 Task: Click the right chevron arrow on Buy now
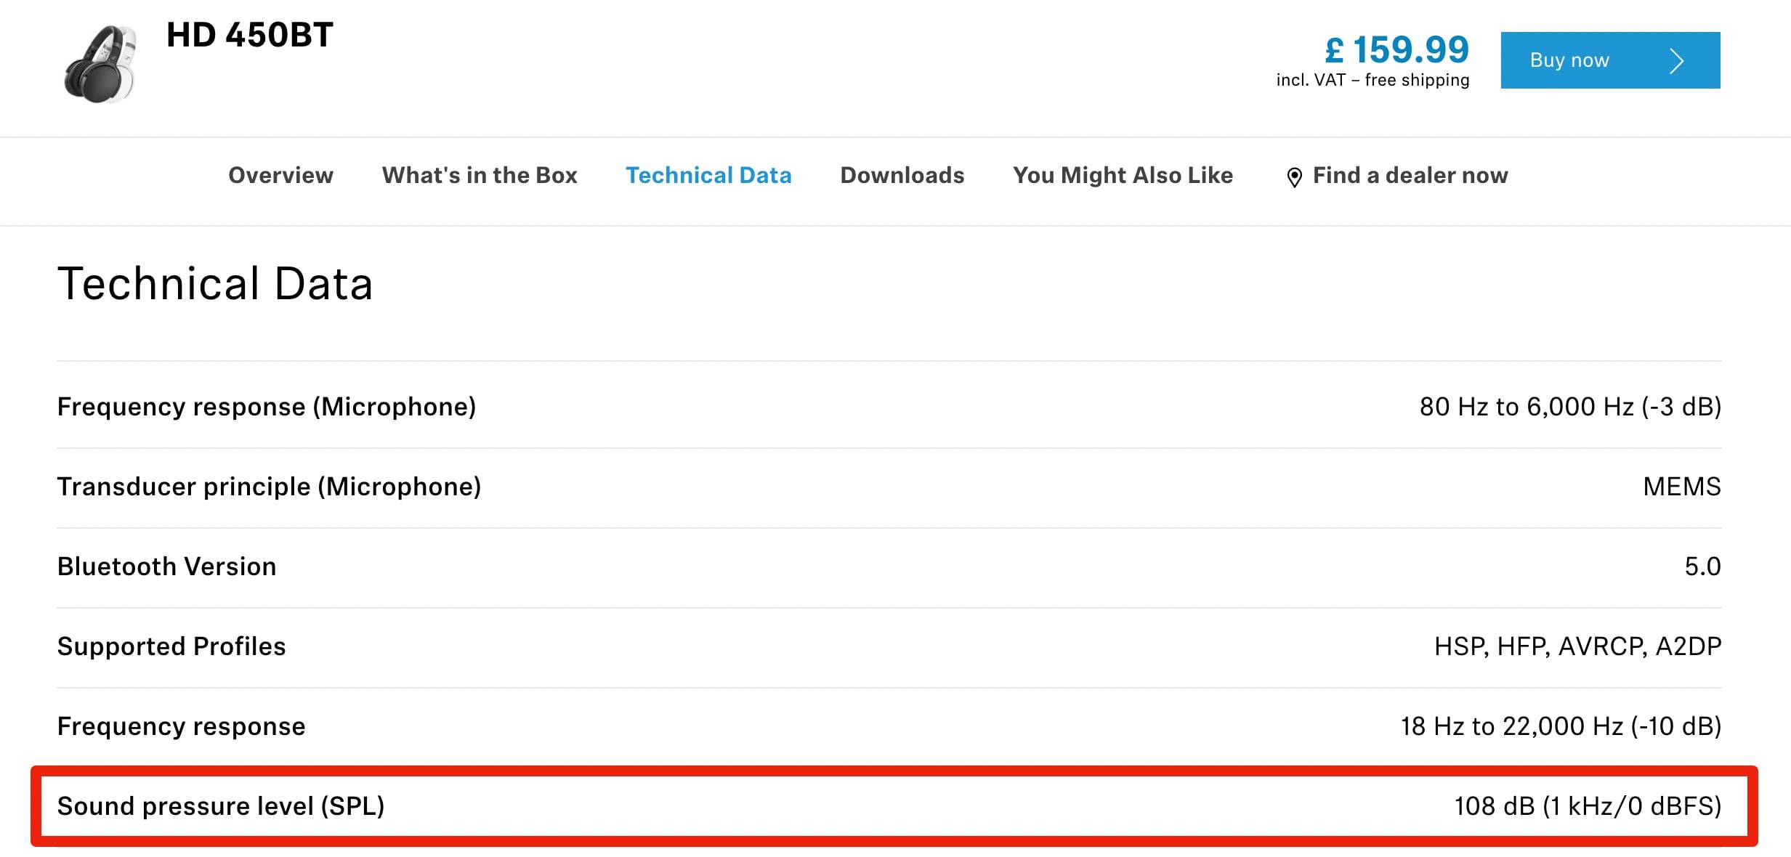click(x=1677, y=61)
